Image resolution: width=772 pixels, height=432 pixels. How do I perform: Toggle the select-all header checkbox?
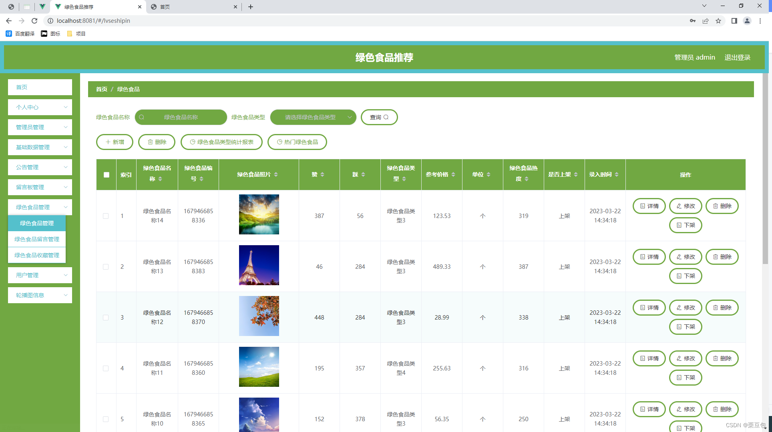pyautogui.click(x=107, y=175)
